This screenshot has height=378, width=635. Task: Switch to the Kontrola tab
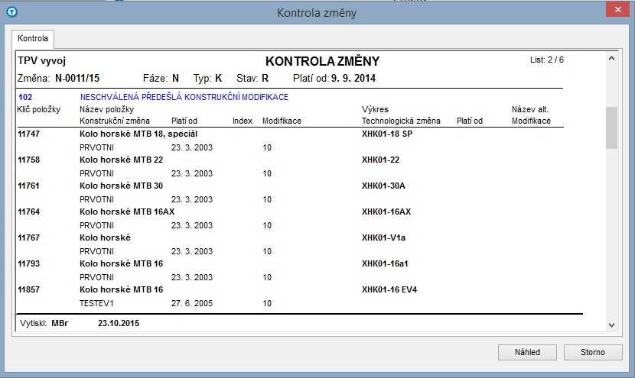(x=32, y=37)
